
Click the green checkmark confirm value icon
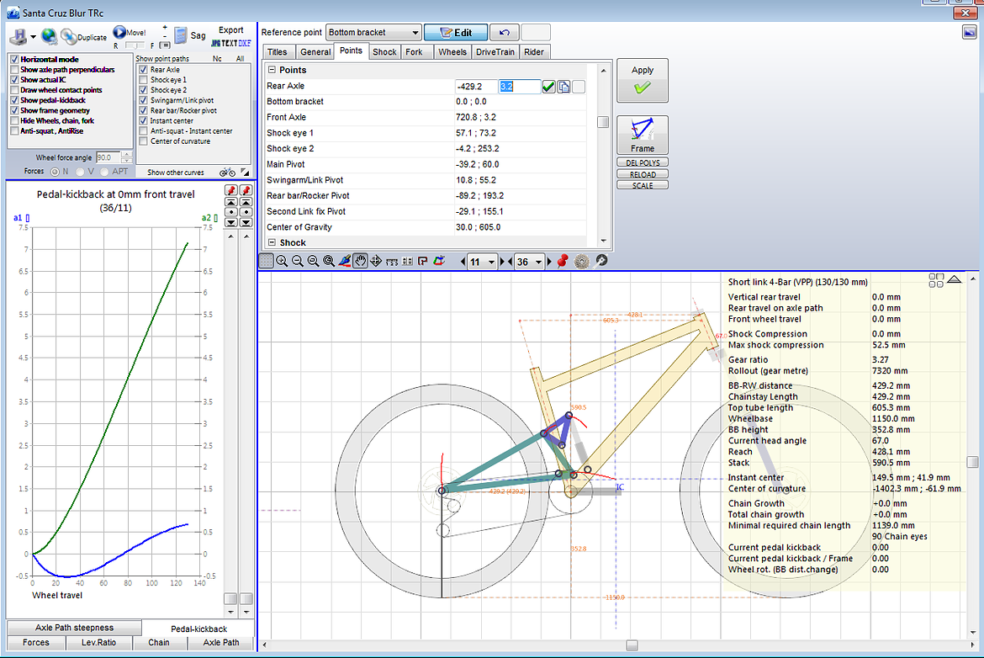coord(548,87)
